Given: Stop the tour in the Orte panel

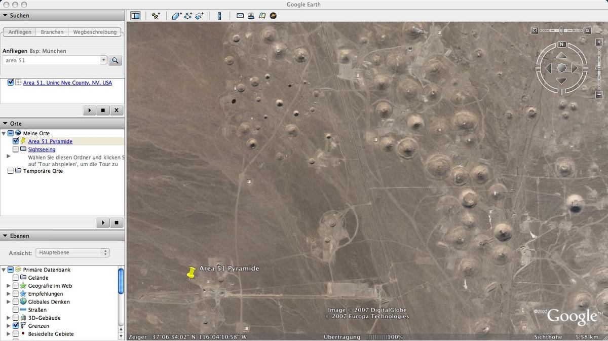Looking at the screenshot, I should pyautogui.click(x=116, y=222).
